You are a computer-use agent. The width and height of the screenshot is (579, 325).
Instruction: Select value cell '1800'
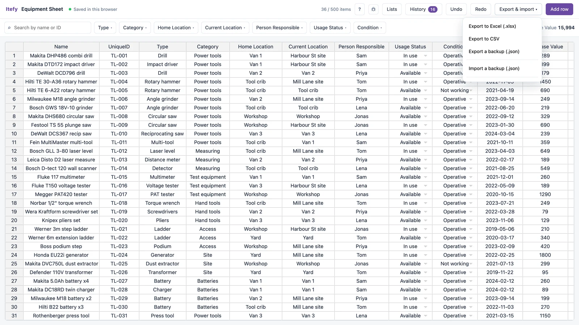point(545,255)
